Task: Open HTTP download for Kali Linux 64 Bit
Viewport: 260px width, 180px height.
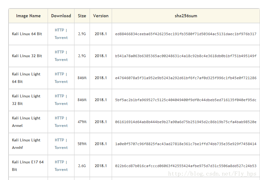Action: coord(59,30)
